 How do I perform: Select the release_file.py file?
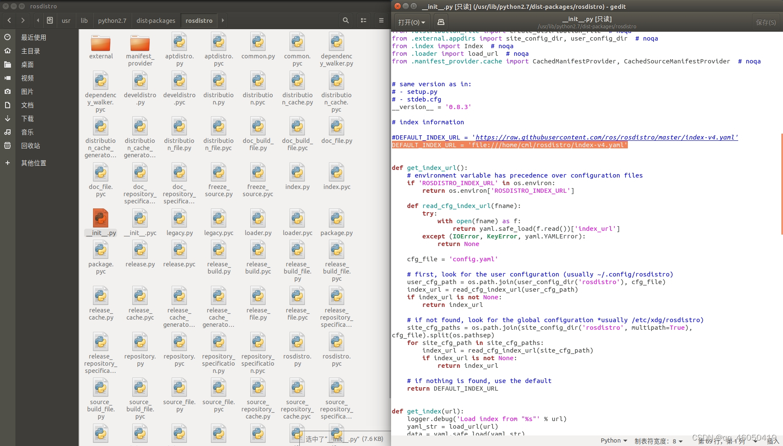click(x=258, y=304)
